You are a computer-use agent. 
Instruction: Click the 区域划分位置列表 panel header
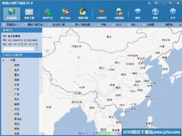click(x=22, y=55)
